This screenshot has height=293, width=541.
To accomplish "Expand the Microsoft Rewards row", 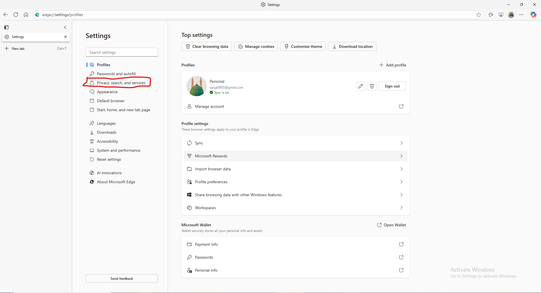I will tap(295, 156).
